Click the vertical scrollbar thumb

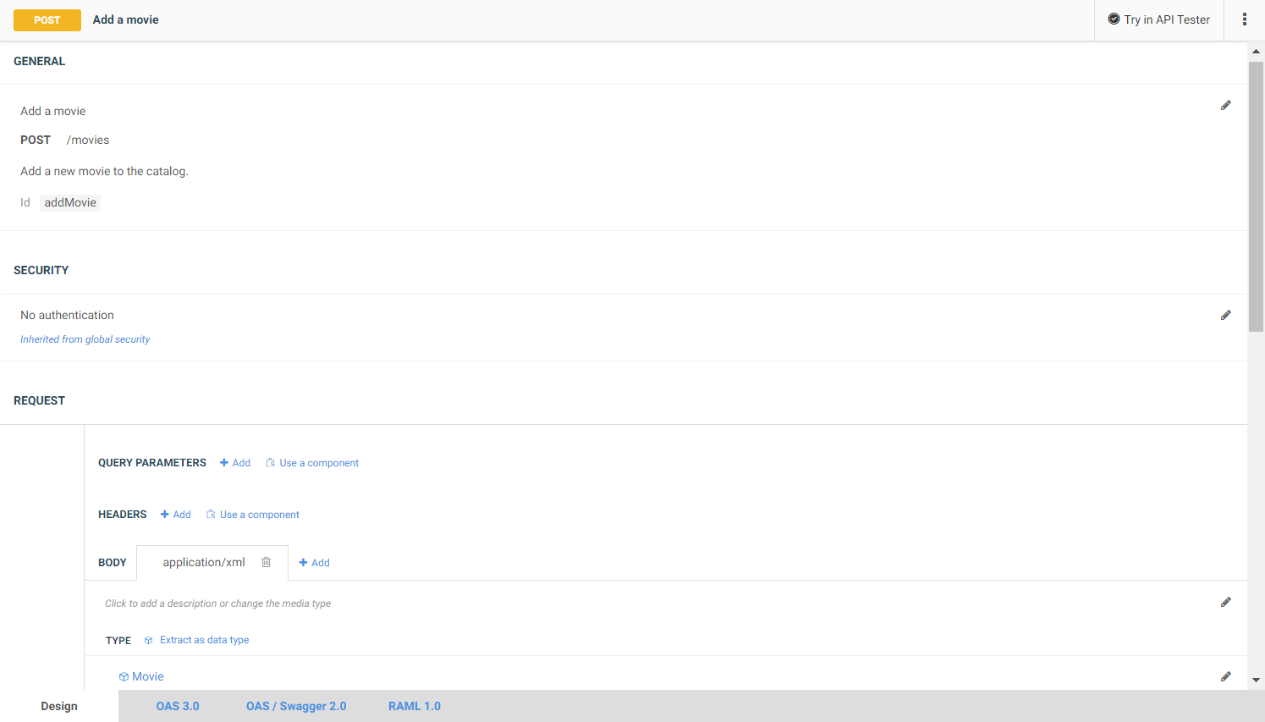(1256, 196)
